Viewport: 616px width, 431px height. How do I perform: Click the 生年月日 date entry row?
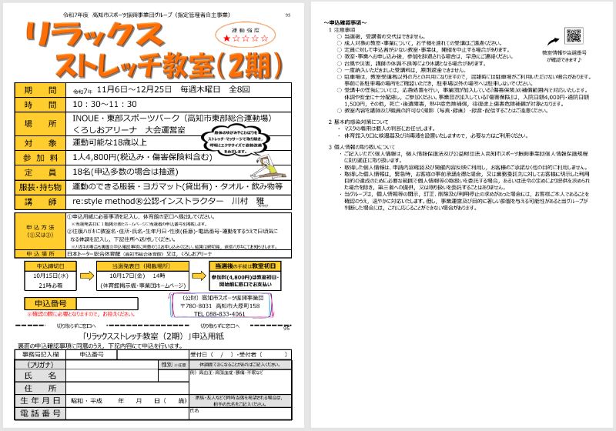(x=127, y=400)
